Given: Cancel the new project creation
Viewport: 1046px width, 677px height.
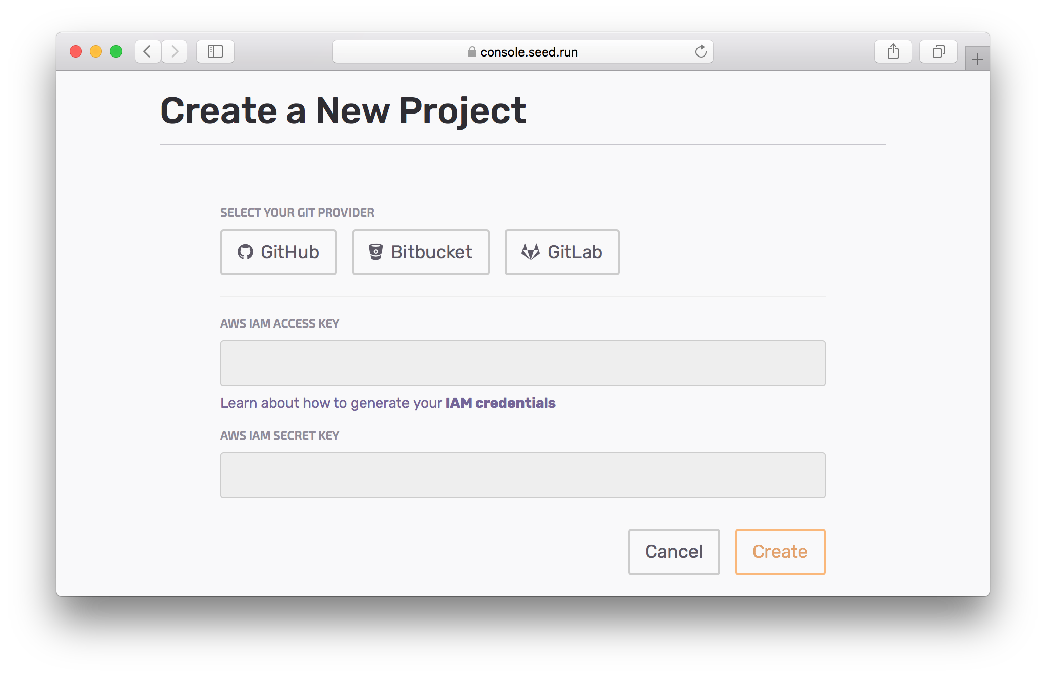Looking at the screenshot, I should tap(674, 552).
